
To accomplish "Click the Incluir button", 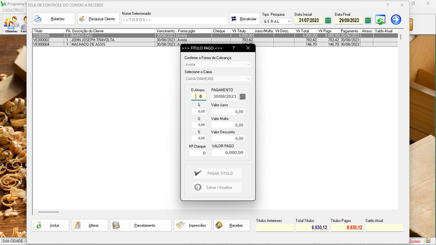I will point(51,225).
